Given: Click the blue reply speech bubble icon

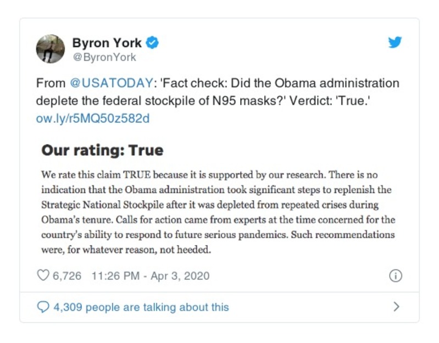Looking at the screenshot, I should tap(43, 307).
